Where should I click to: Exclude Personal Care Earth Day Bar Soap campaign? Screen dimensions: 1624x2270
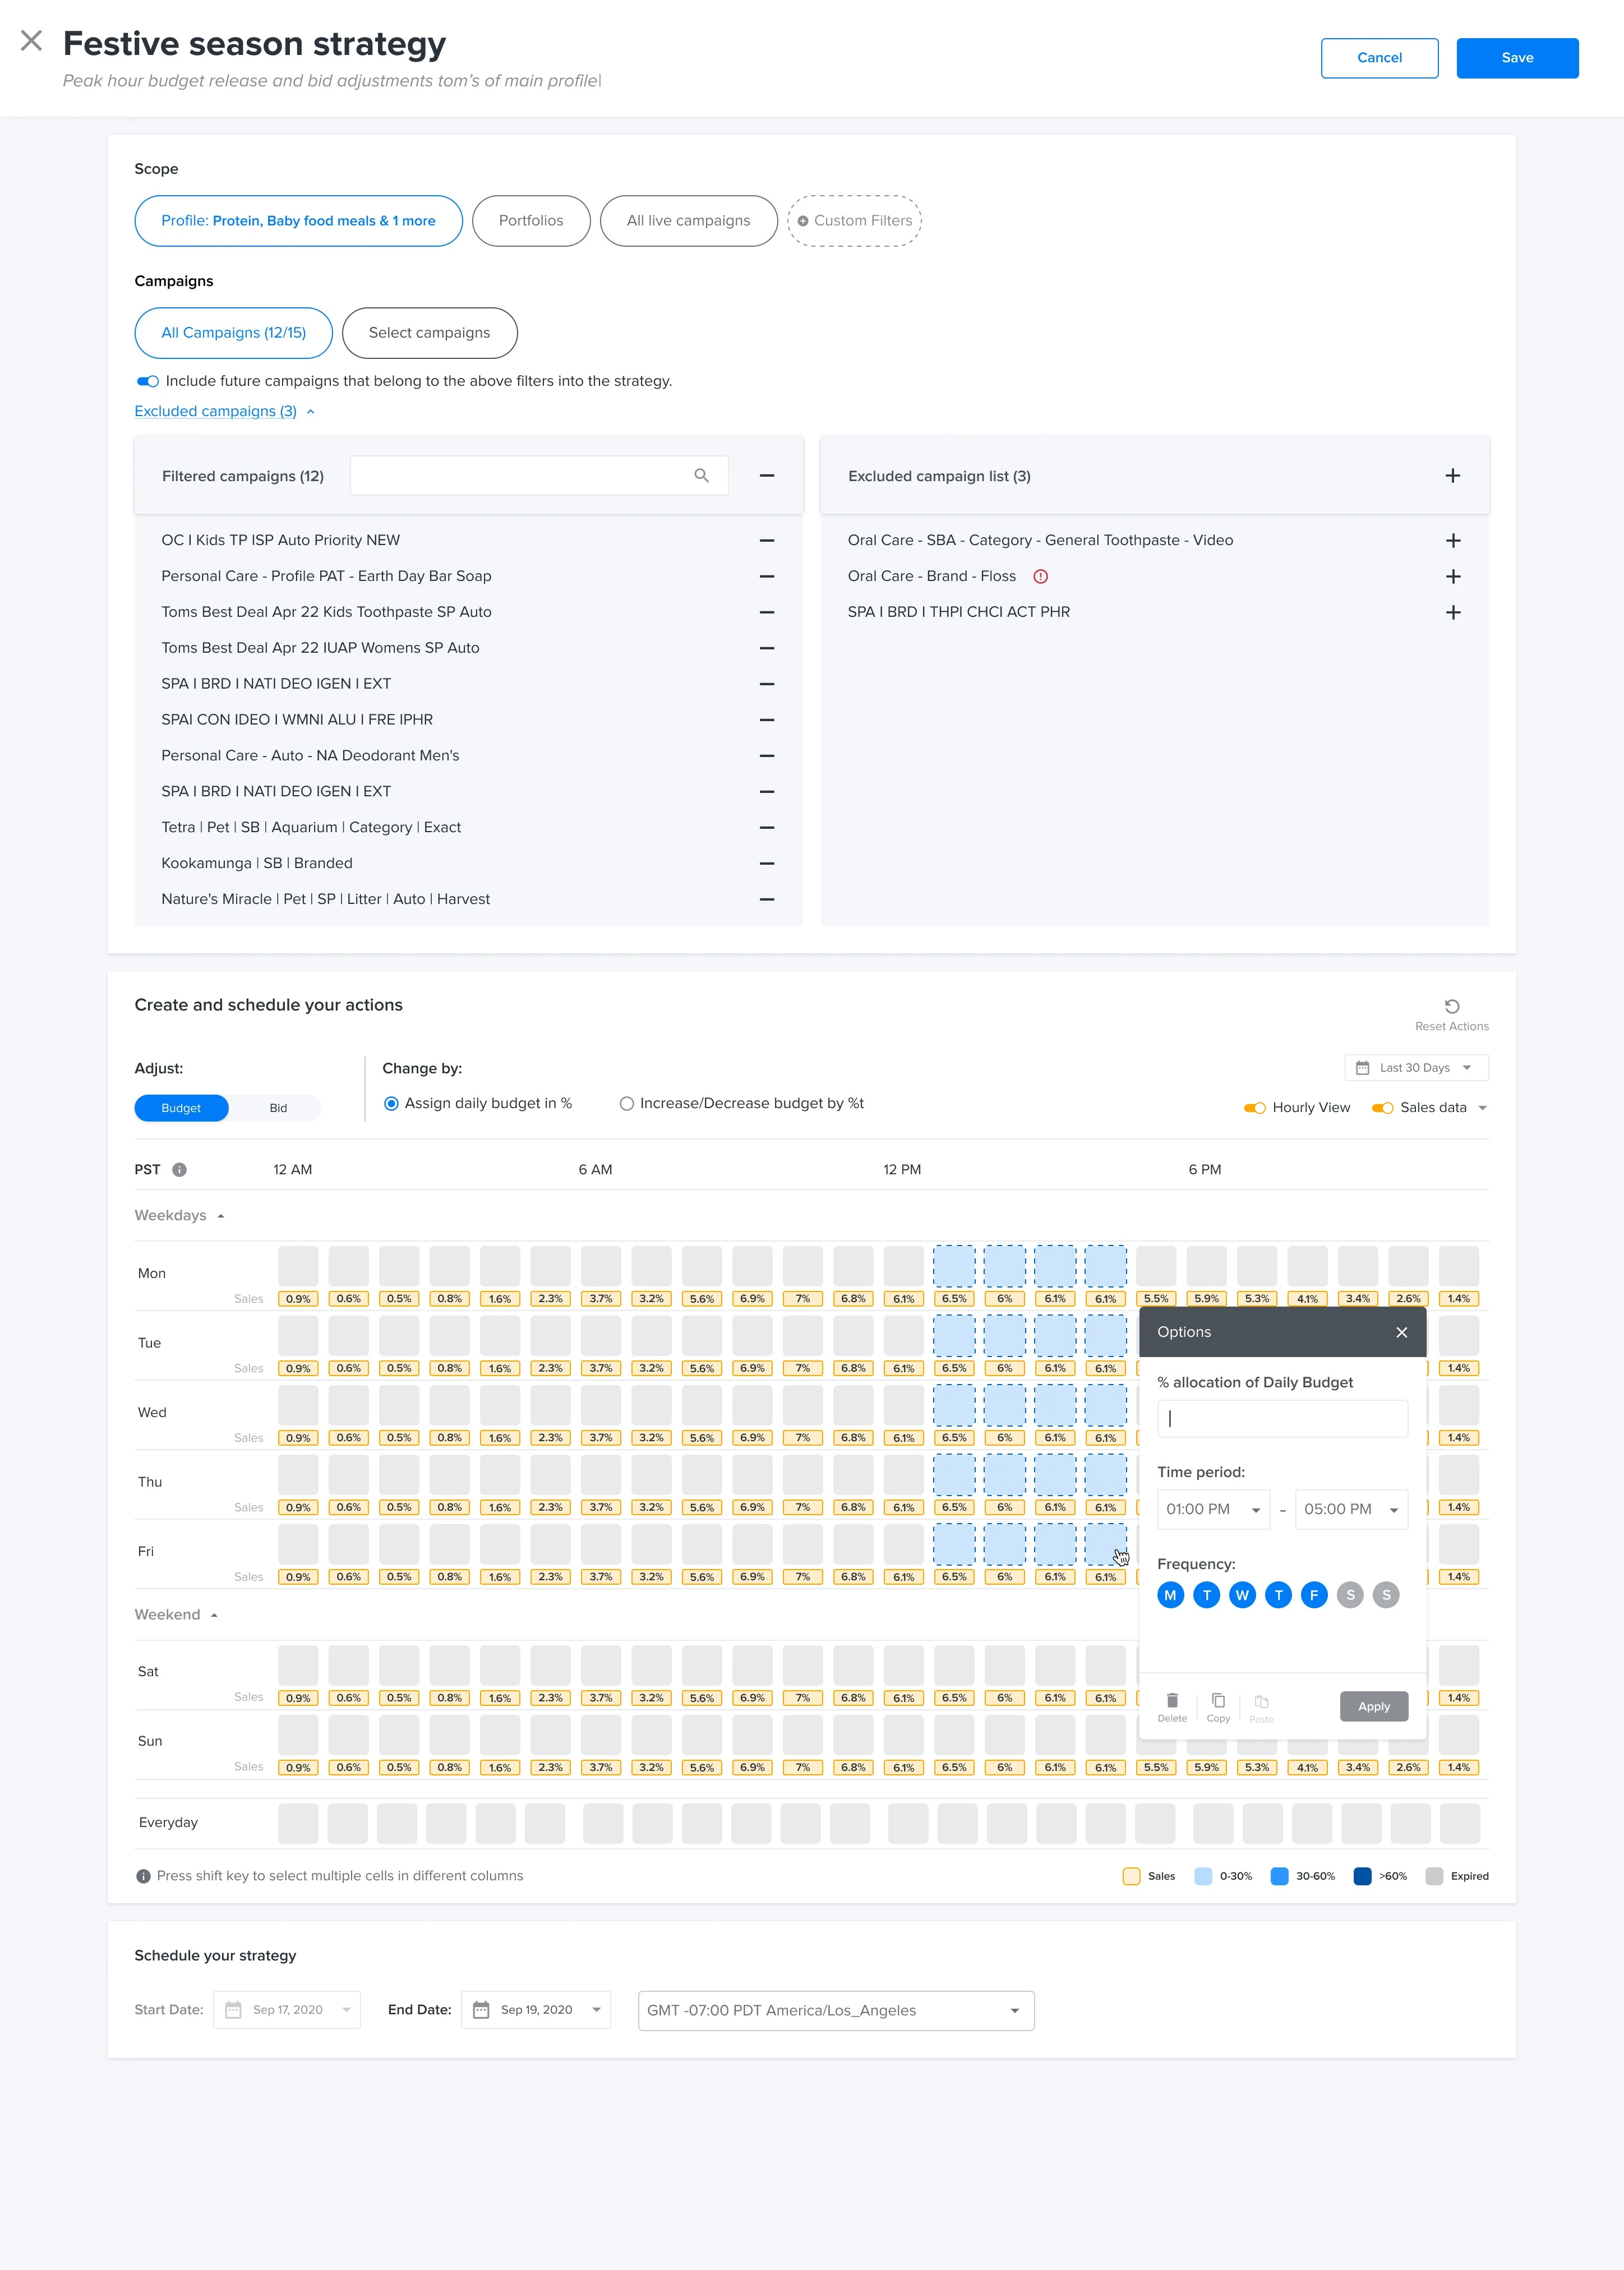(x=767, y=576)
